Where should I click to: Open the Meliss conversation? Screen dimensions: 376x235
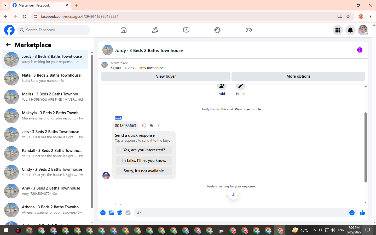coord(45,97)
